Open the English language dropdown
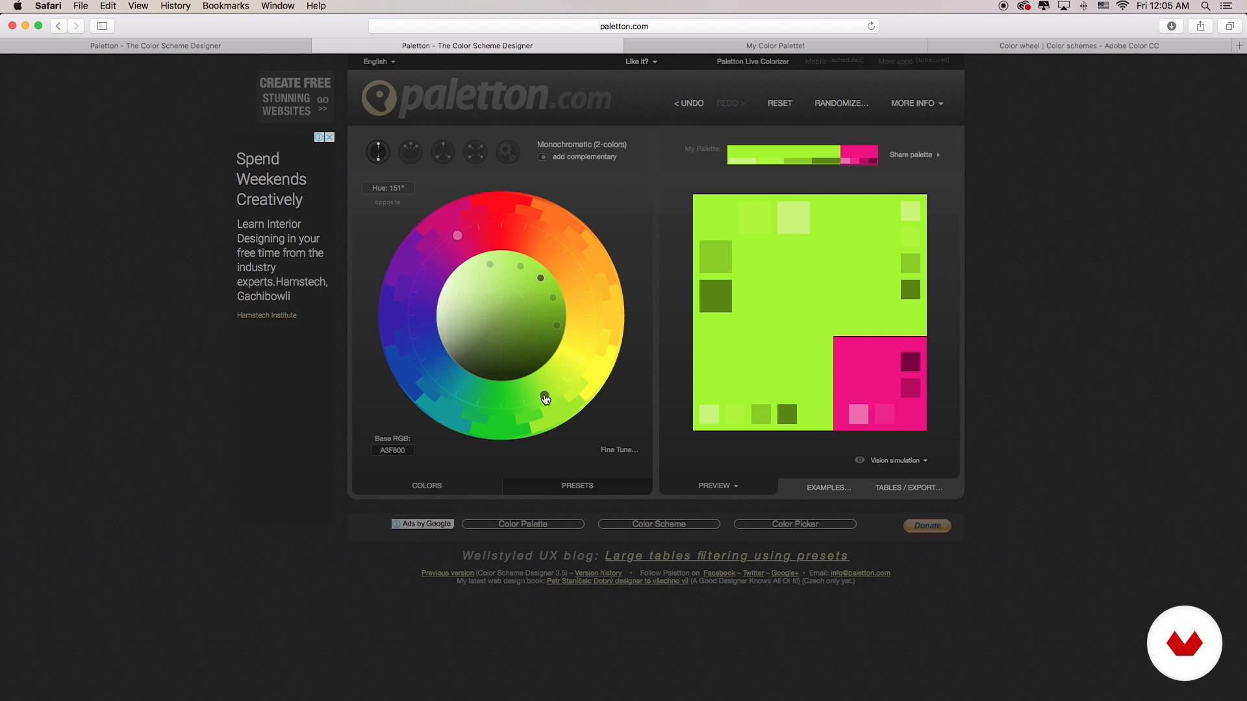 click(x=379, y=62)
